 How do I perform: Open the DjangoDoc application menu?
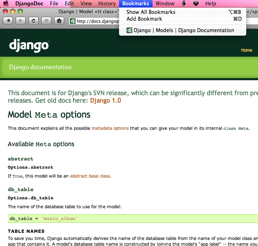[x=29, y=4]
